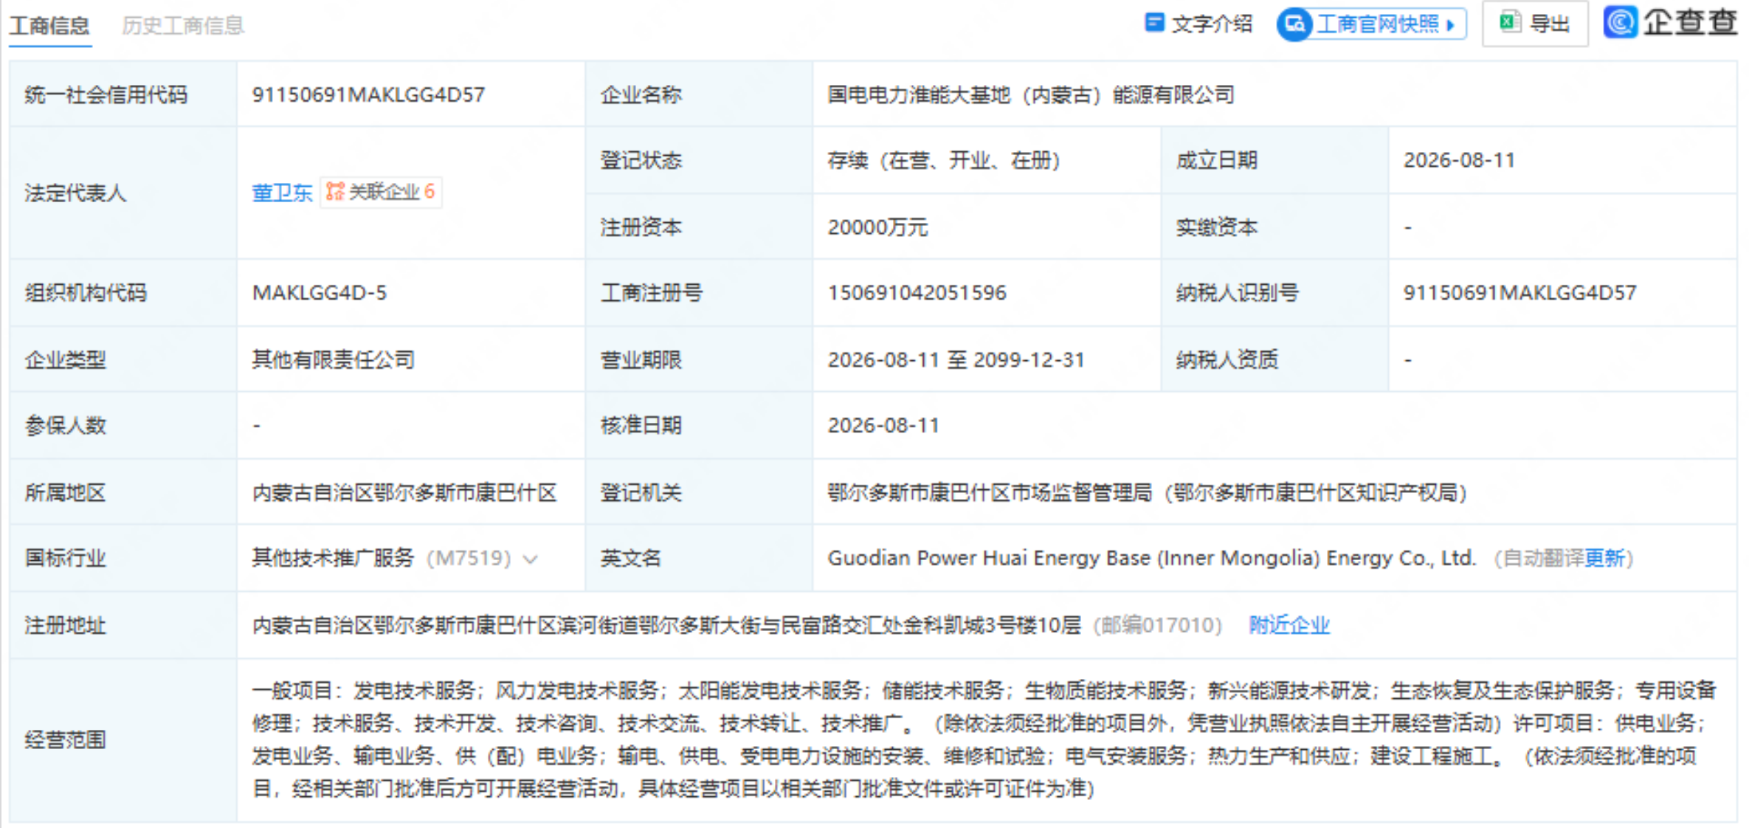Select the credit code 91150691MAKLGG4D57 value
Viewport: 1749px width, 828px height.
pos(368,95)
